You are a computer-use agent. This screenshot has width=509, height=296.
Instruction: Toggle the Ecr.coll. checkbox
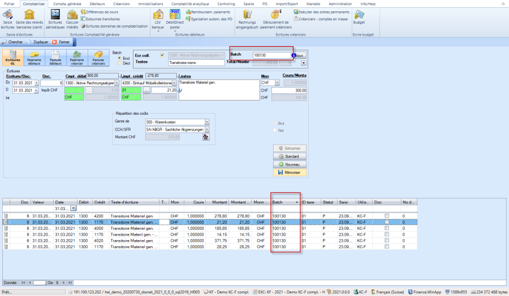click(x=163, y=55)
